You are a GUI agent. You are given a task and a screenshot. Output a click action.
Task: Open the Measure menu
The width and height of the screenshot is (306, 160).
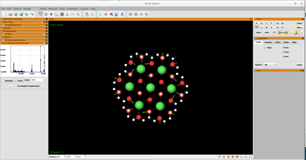(53, 9)
